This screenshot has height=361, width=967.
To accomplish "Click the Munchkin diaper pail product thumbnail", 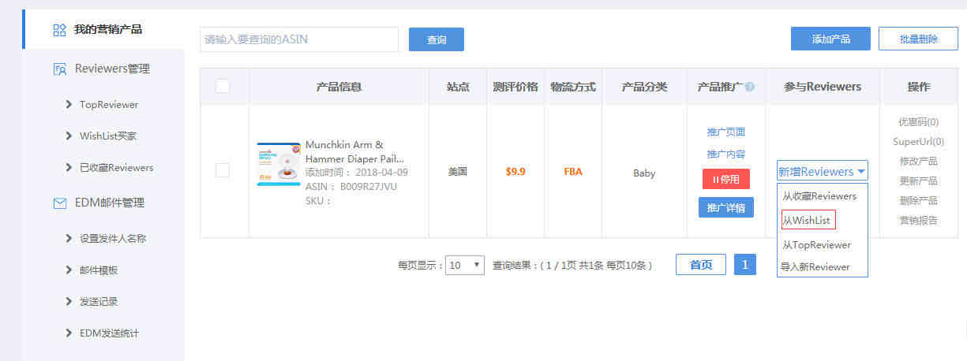I will tap(278, 165).
